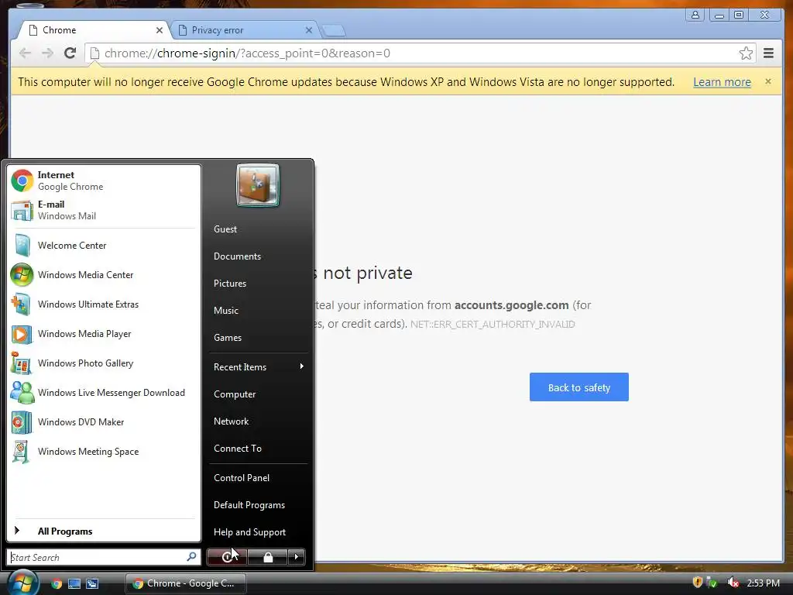
Task: Open a new tab in Chrome
Action: 334,31
